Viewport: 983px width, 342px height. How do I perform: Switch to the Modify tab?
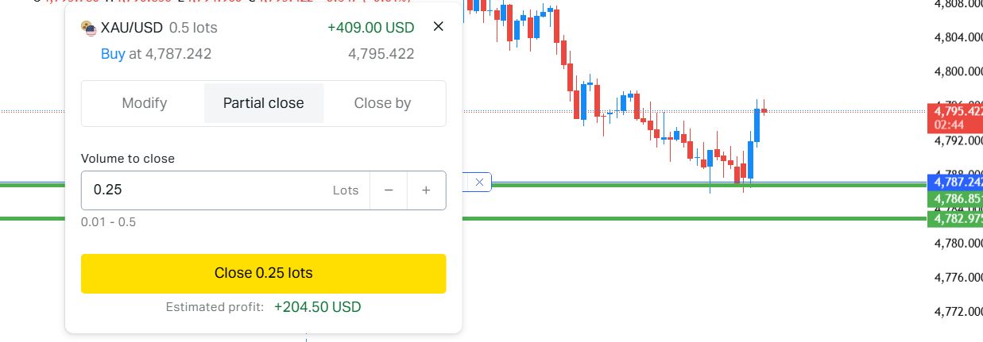tap(144, 103)
